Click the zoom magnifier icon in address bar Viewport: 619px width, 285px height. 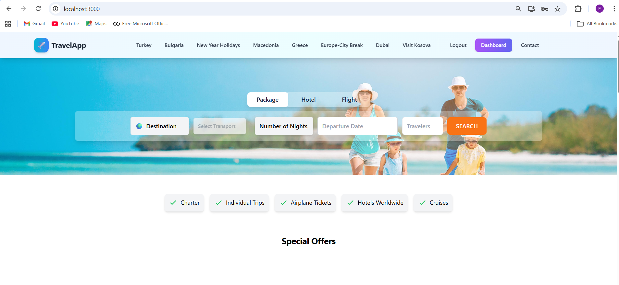(518, 9)
